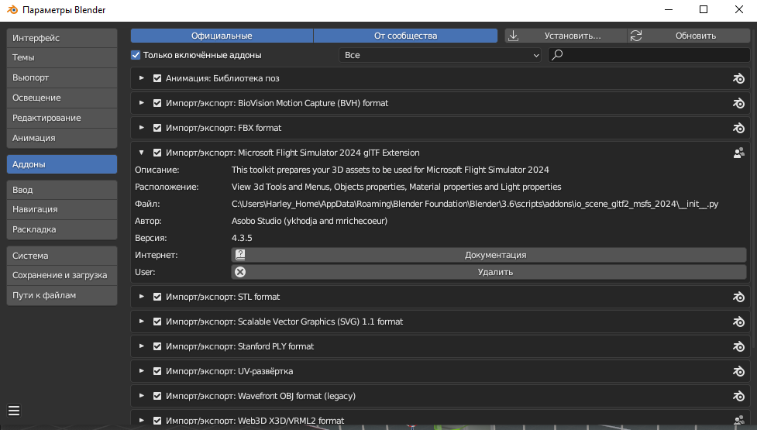
Task: Expand the Wavefront OBJ addon details
Action: coord(142,396)
